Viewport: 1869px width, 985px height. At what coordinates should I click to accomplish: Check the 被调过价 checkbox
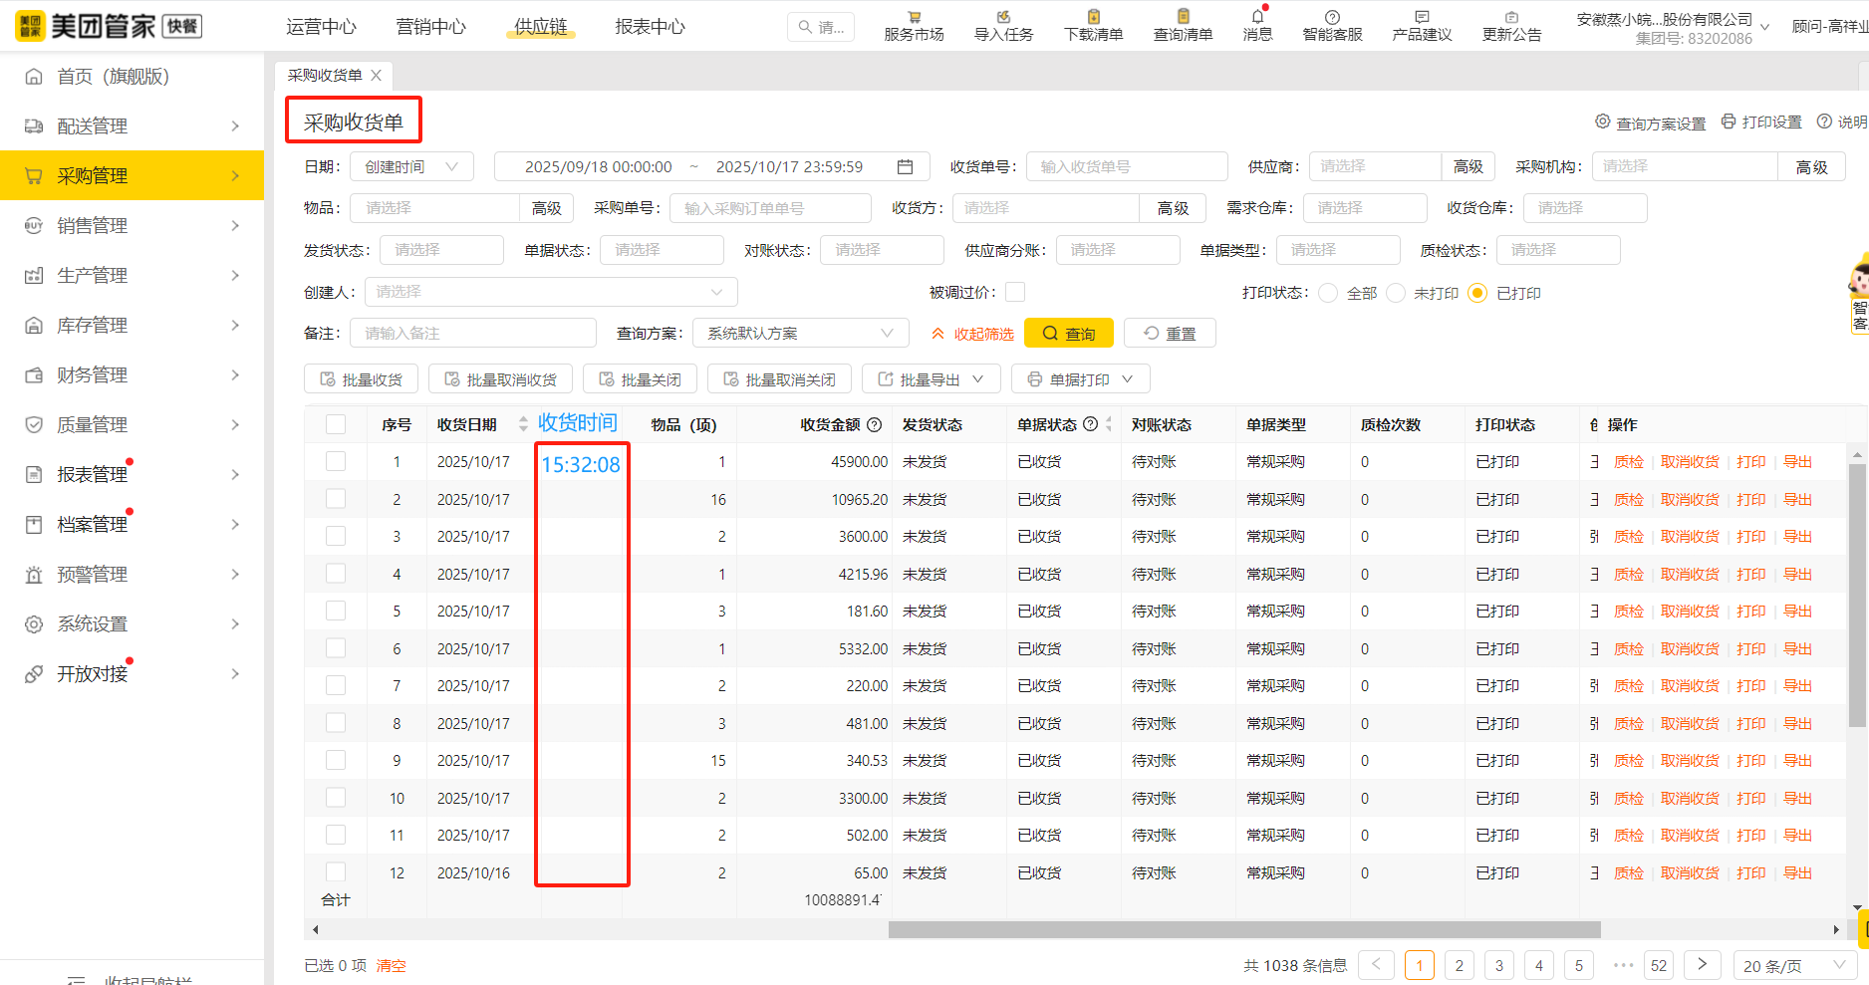point(1015,291)
